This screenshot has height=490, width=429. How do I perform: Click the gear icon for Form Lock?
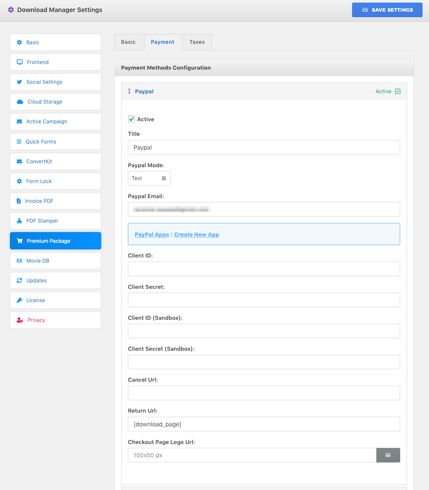(19, 181)
